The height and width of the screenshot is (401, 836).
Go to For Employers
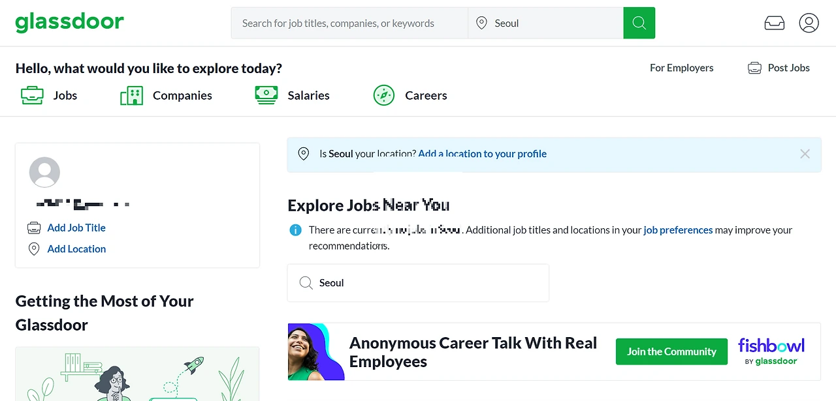[x=681, y=68]
